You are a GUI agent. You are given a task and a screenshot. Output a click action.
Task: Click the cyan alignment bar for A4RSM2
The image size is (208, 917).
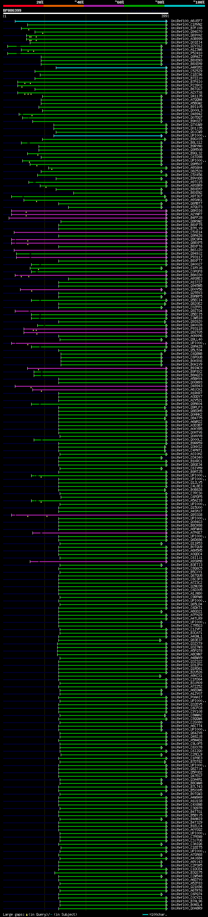(111, 68)
